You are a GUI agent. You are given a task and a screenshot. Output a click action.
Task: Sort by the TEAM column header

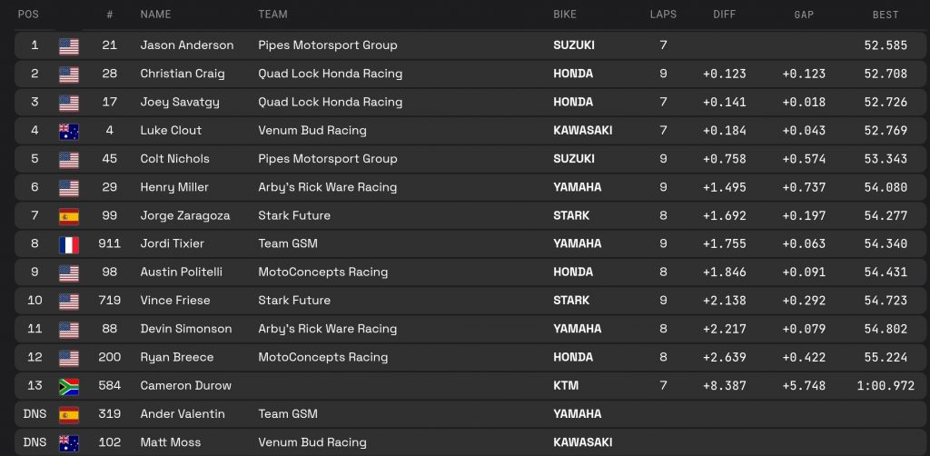(273, 15)
